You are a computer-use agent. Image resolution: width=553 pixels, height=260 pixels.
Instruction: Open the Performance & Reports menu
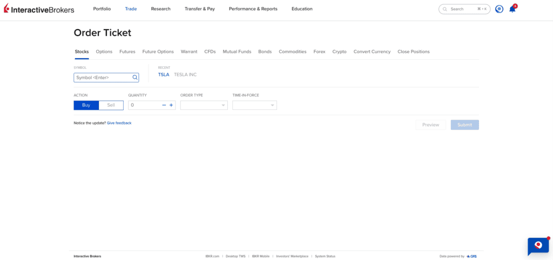click(253, 9)
